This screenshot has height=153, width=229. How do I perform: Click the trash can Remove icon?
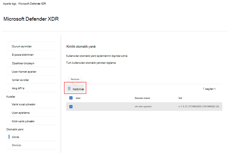69,89
